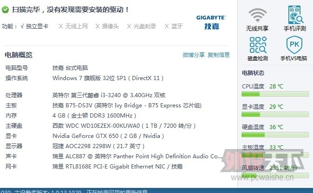The image size is (313, 193).
Task: Click the 电脑概览 section heading
Action: tap(19, 55)
